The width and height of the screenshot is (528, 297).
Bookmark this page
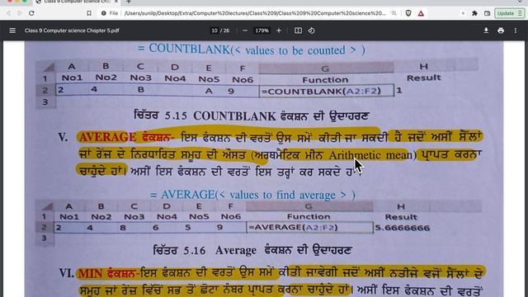click(x=89, y=13)
